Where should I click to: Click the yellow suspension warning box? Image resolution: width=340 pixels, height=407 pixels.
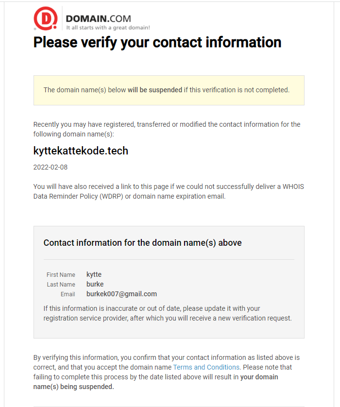pyautogui.click(x=169, y=90)
